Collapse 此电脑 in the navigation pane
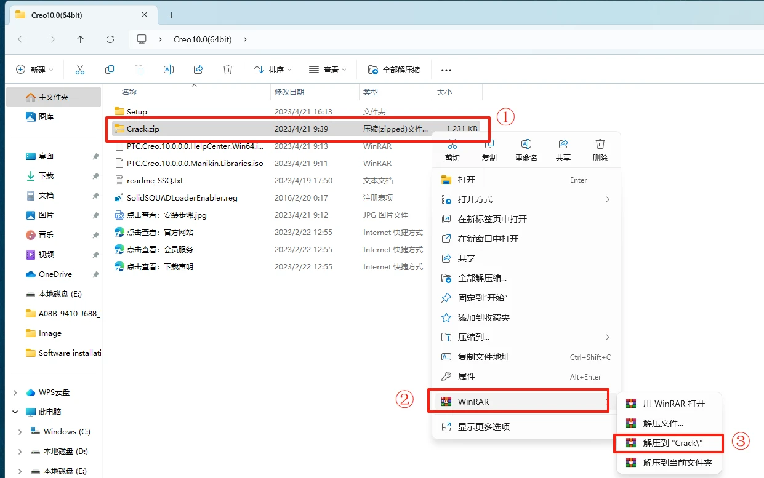 14,412
